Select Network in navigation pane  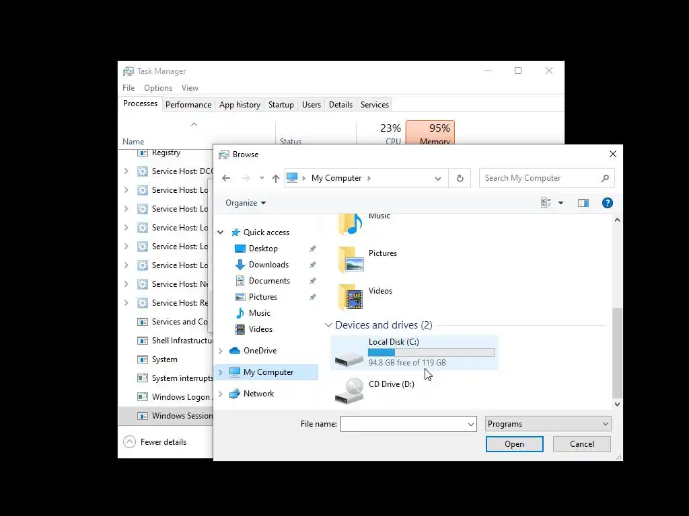tap(258, 394)
